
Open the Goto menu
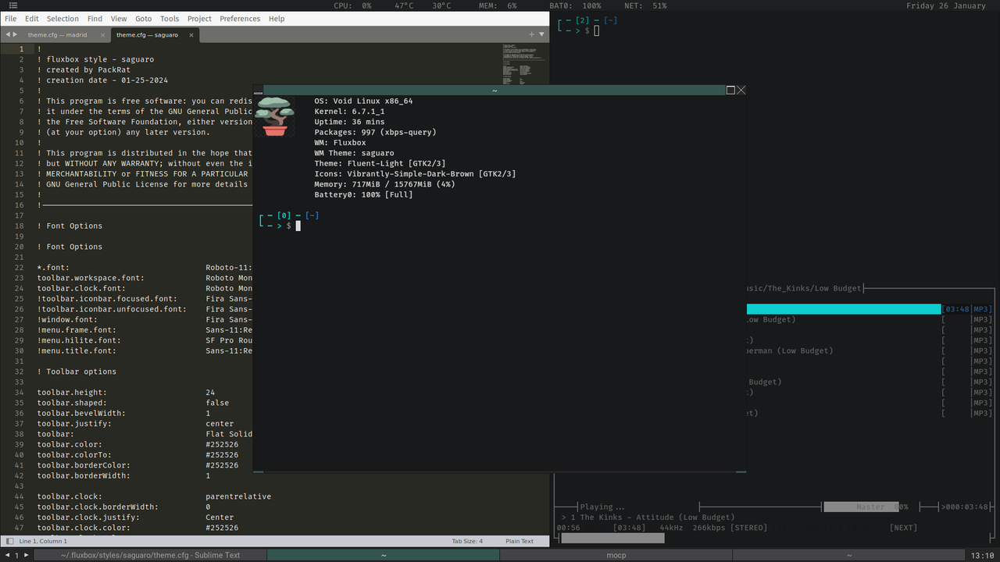(x=144, y=18)
